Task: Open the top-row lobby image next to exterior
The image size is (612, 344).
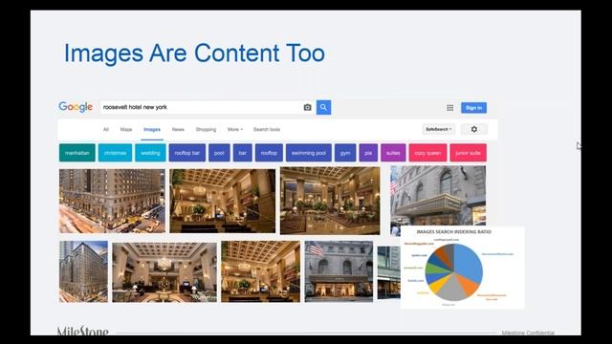Action: [223, 201]
